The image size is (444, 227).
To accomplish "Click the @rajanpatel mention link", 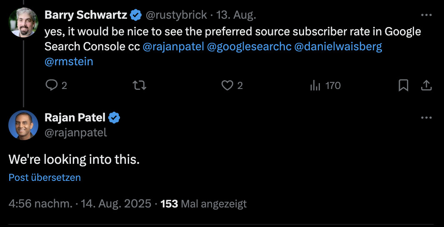I will [173, 47].
